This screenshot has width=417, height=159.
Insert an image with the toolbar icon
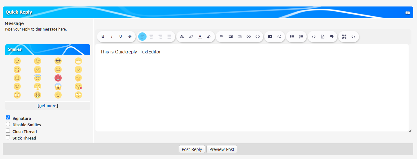point(230,36)
